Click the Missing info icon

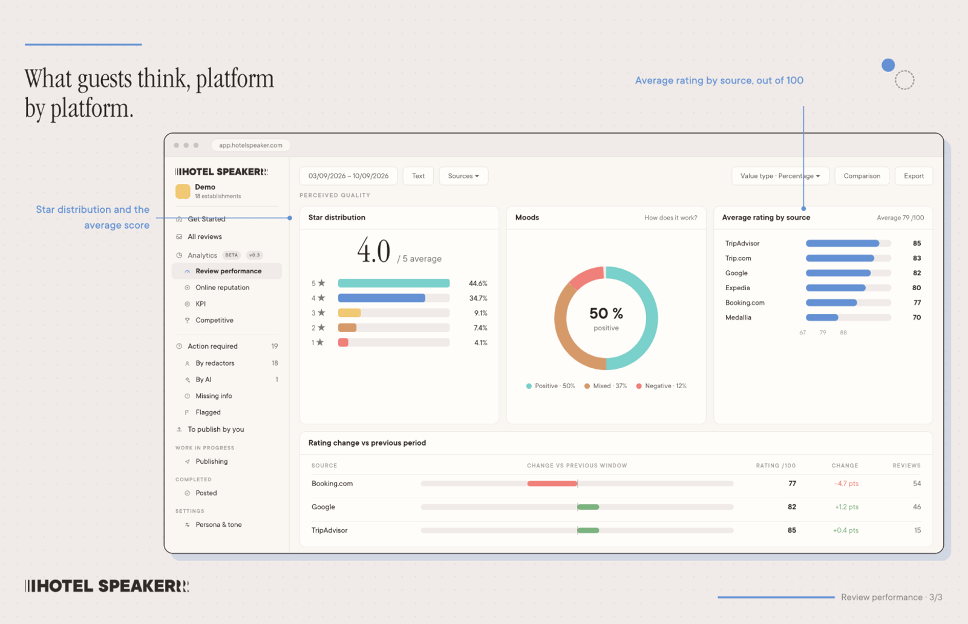[188, 396]
